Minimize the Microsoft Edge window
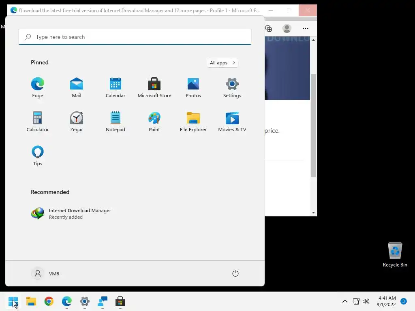The height and width of the screenshot is (311, 415). [x=271, y=10]
